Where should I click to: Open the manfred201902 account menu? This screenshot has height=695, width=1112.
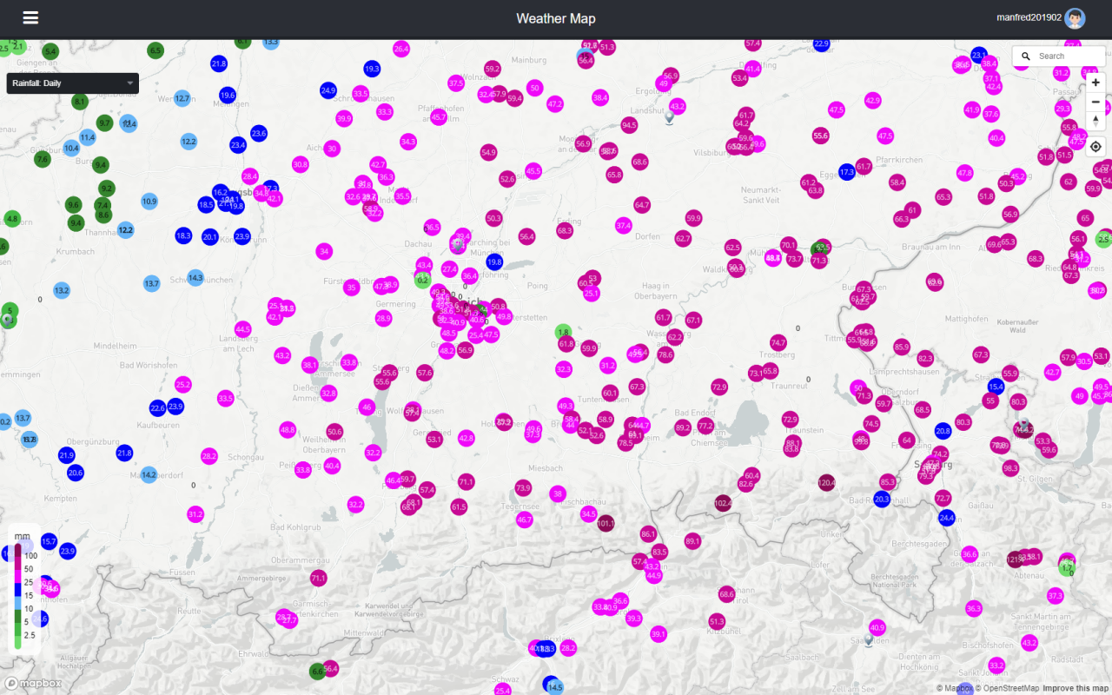(1029, 18)
